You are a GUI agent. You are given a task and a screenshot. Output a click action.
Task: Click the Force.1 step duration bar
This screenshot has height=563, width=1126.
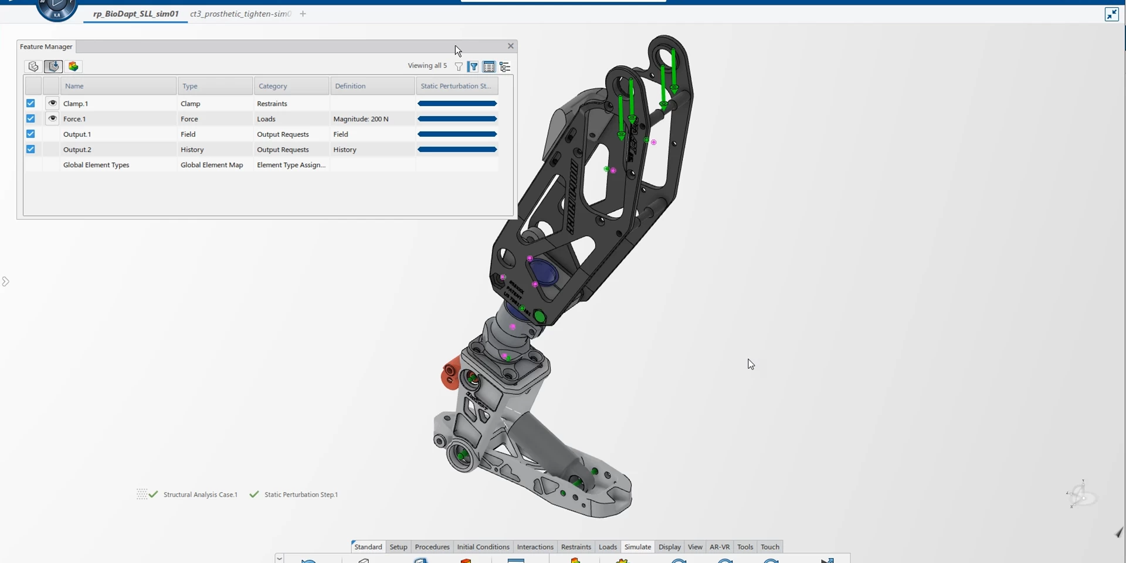tap(457, 119)
